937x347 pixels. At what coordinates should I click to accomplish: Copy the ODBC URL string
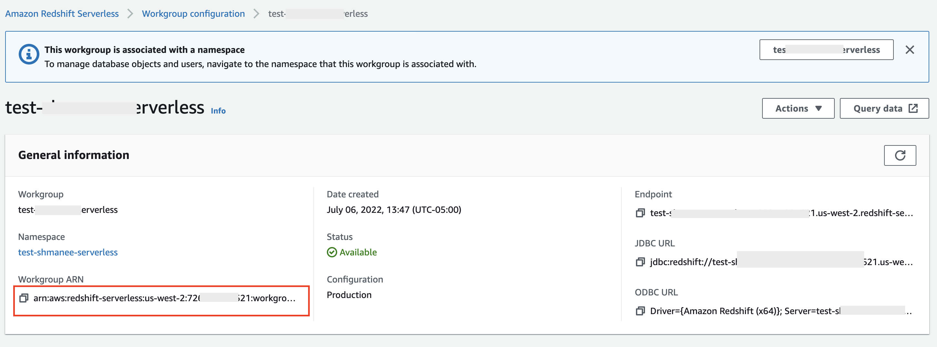click(640, 311)
